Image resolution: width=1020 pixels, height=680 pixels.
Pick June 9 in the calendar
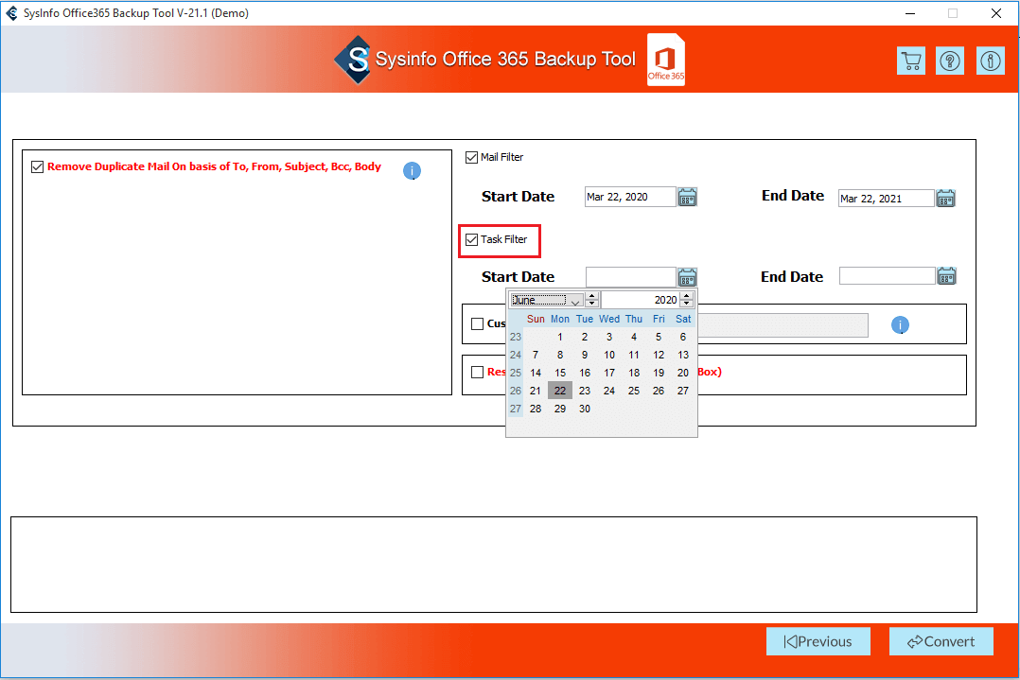click(585, 355)
